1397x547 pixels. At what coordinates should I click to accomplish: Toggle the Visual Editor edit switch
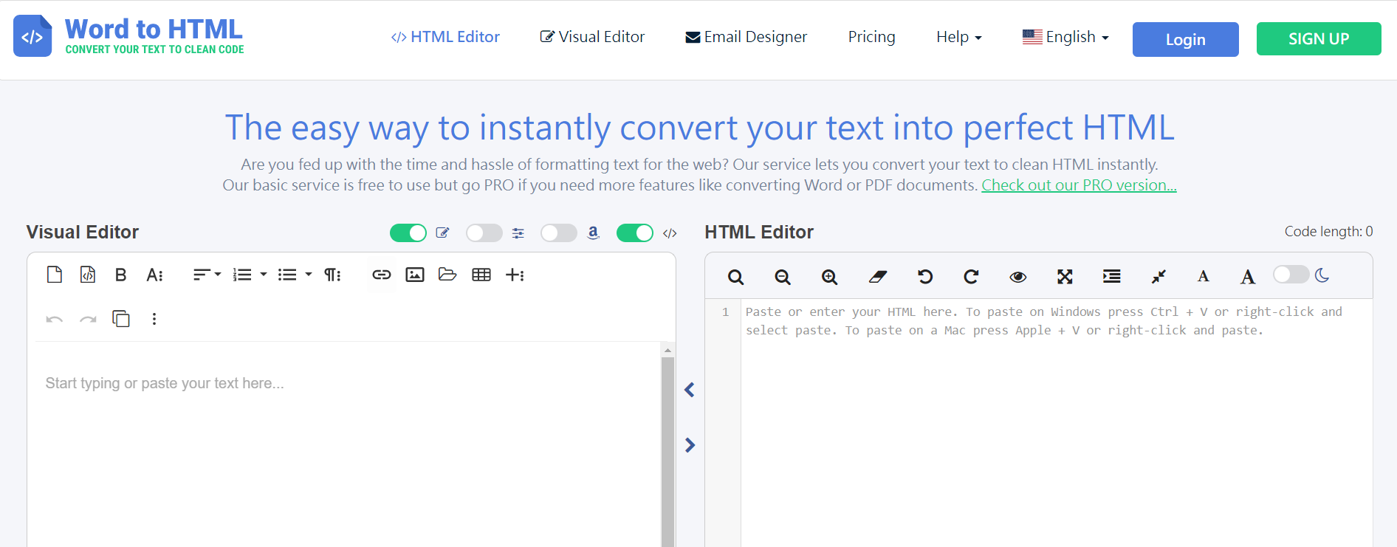click(x=408, y=233)
